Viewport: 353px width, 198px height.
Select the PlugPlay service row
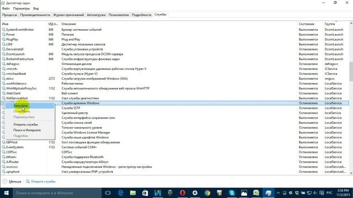point(175,39)
